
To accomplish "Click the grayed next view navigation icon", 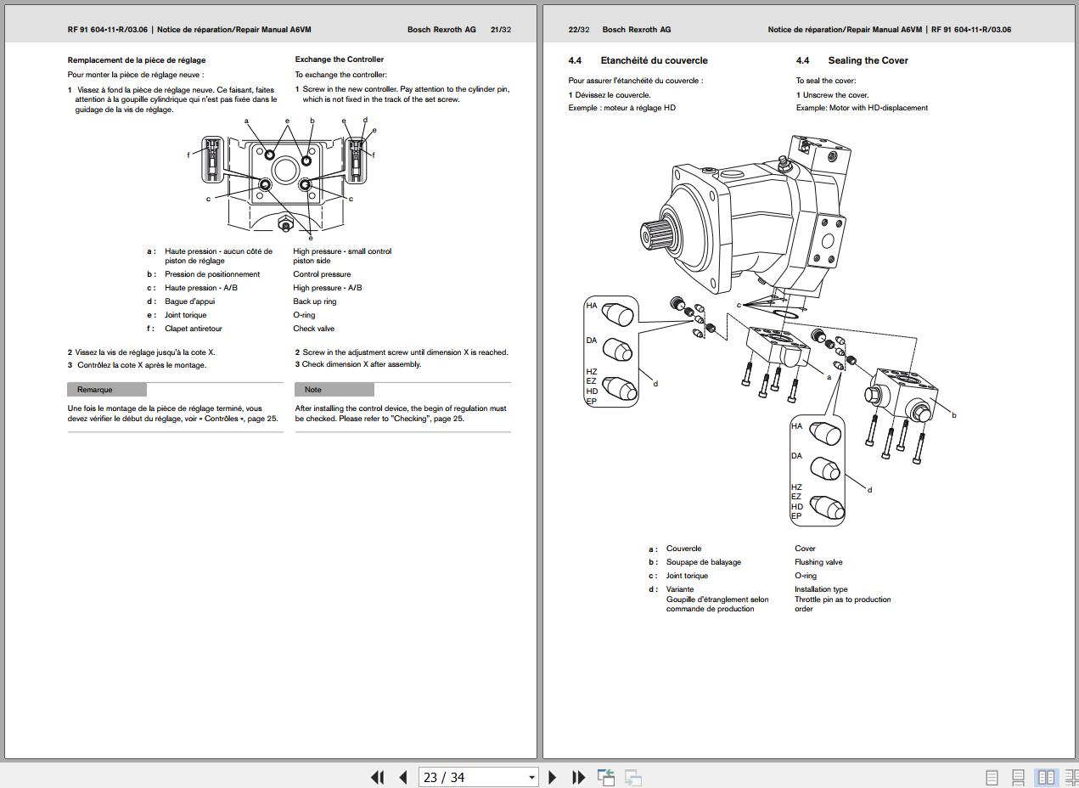I will pyautogui.click(x=633, y=777).
